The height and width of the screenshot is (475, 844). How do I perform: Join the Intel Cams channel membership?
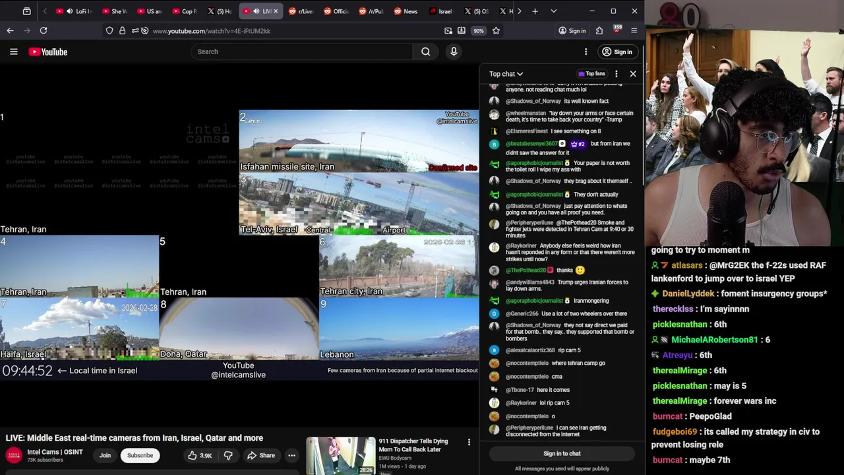click(105, 455)
